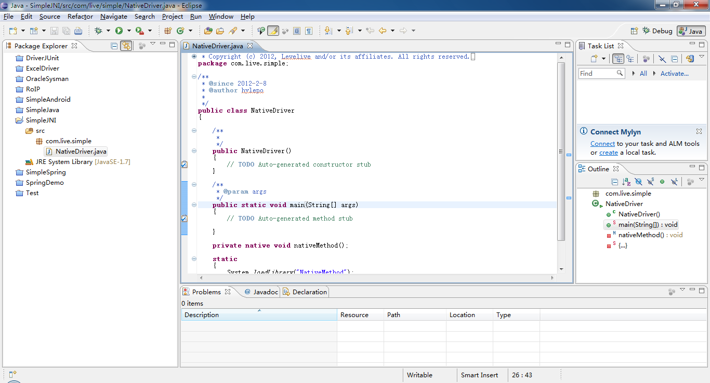Collapse the main method fold marker

coord(194,205)
